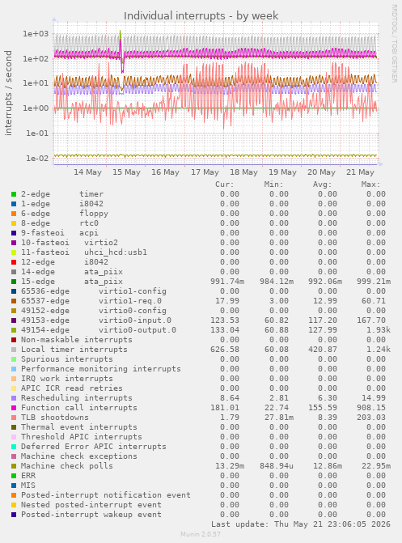Image resolution: width=402 pixels, height=543 pixels.
Task: Click the gray Local timer interrupts swatch
Action: [14, 350]
